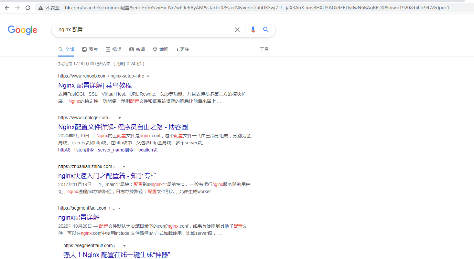
Task: Click the https://zhuanlan.zhihu.com breadcrumb URL
Action: (x=85, y=166)
